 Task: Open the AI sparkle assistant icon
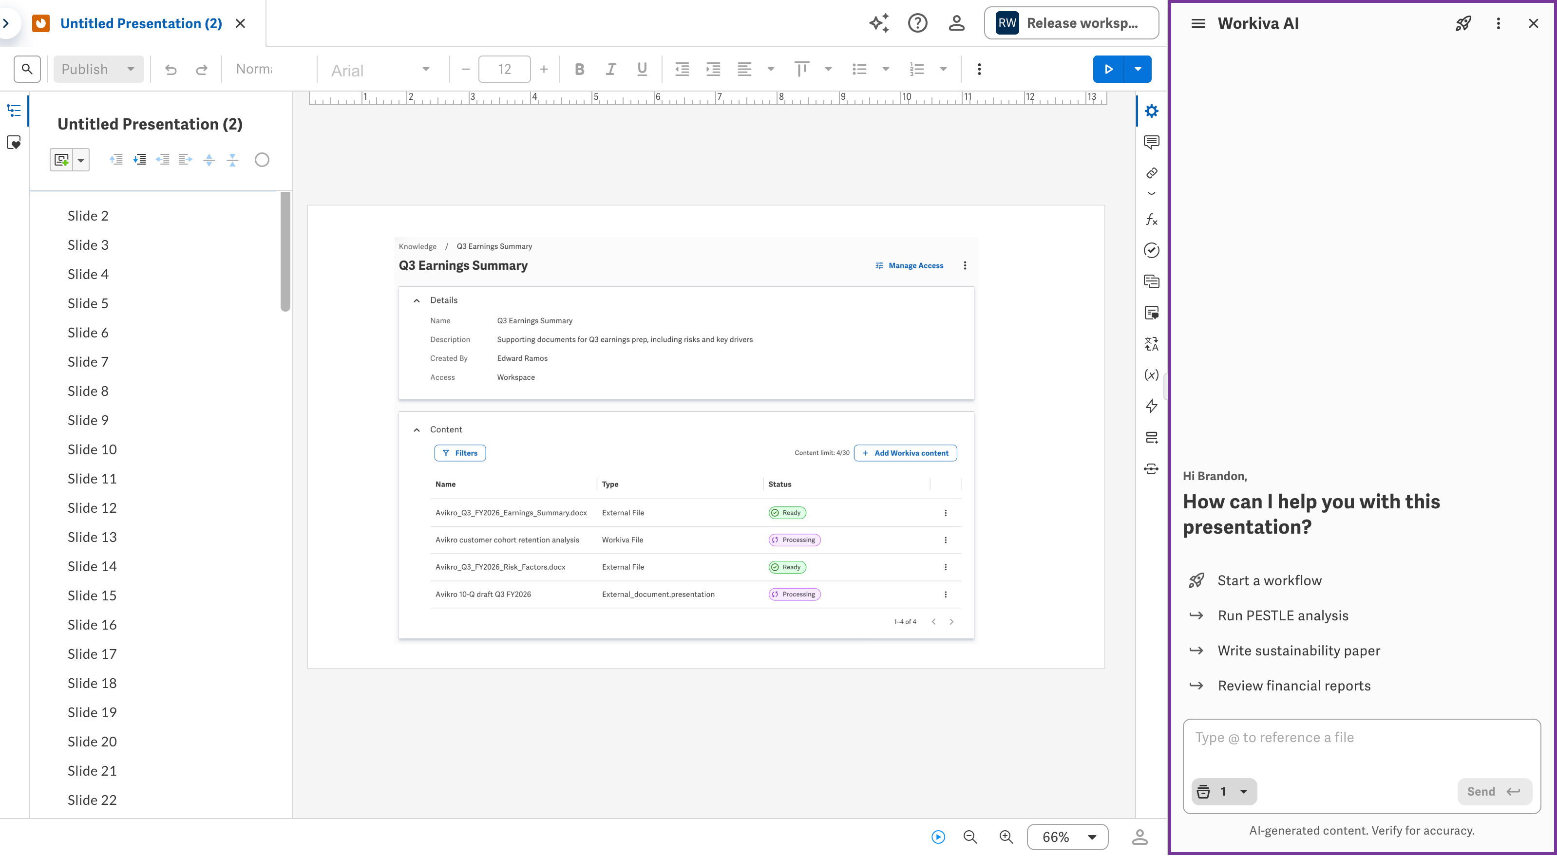pyautogui.click(x=879, y=23)
